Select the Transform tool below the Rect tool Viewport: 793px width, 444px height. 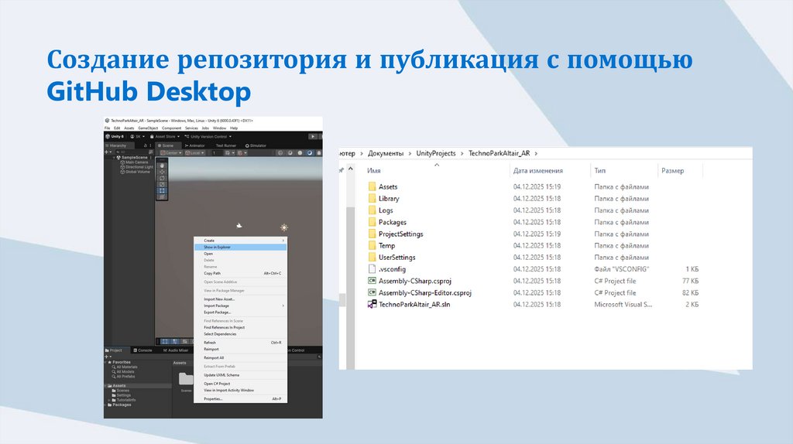162,196
